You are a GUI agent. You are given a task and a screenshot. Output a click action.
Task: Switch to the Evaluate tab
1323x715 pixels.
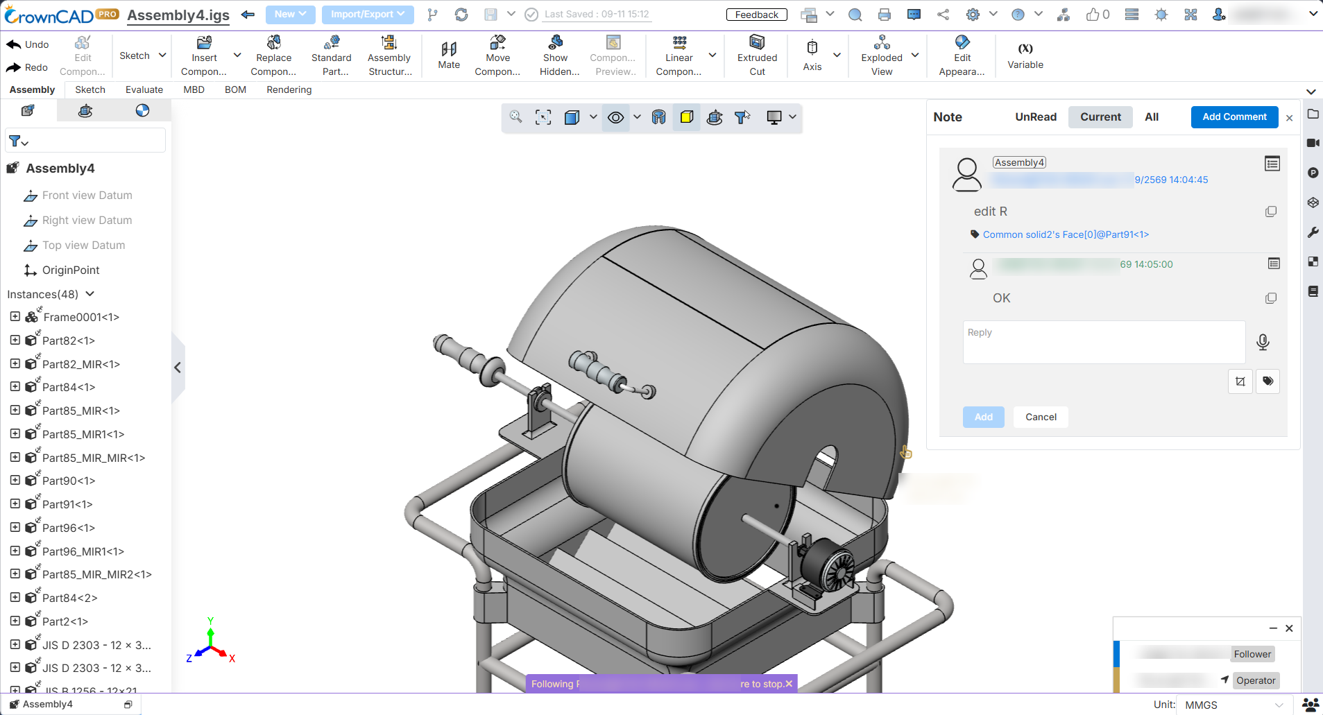(x=144, y=89)
